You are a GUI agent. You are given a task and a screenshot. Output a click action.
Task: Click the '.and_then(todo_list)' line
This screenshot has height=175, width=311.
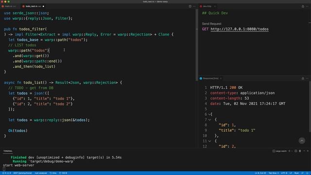34,67
